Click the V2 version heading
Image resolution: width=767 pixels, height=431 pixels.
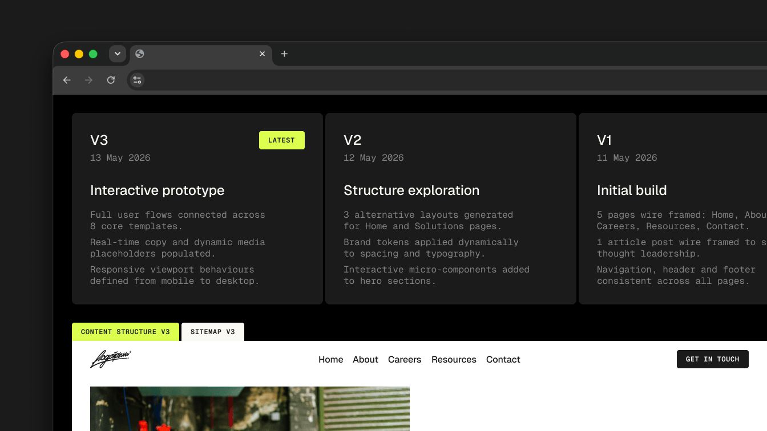(353, 140)
